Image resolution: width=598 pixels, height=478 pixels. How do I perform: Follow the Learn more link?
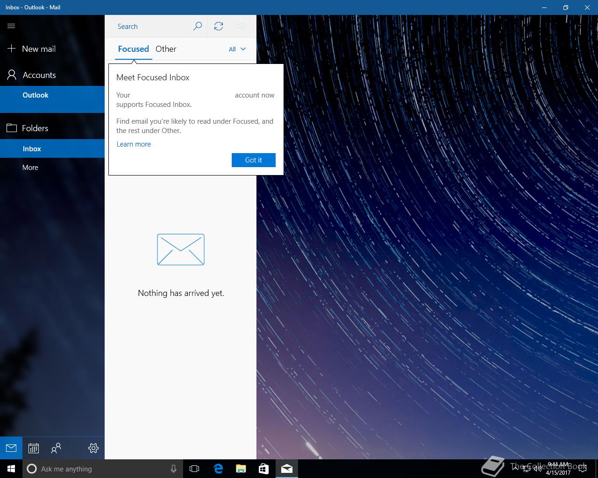click(134, 144)
